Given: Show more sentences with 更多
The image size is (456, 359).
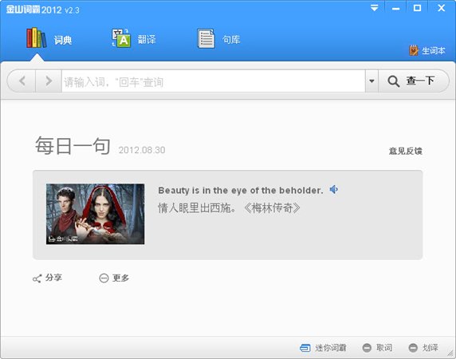Looking at the screenshot, I should (x=114, y=278).
